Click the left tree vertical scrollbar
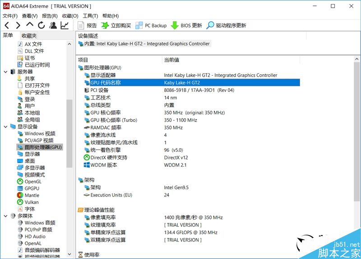This screenshot has width=361, height=259. (x=69, y=133)
